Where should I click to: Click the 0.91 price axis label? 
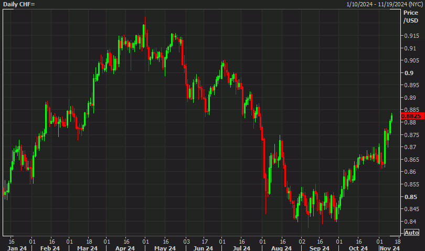pos(410,48)
